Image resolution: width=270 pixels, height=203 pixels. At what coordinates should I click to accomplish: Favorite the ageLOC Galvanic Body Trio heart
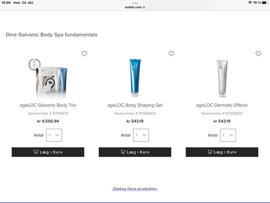pyautogui.click(x=84, y=54)
